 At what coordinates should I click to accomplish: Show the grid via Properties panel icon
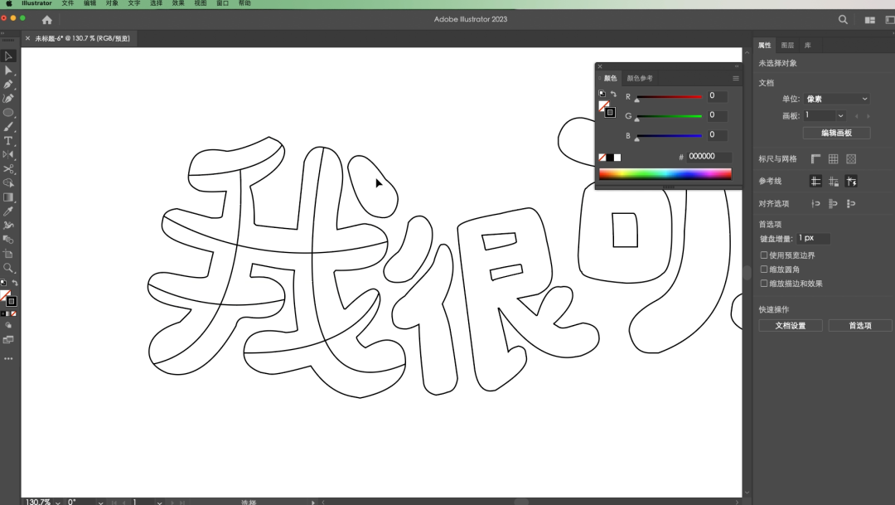pos(834,159)
